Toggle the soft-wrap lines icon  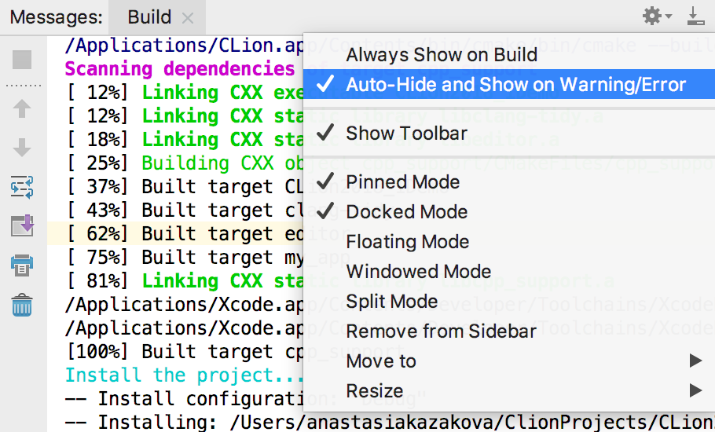click(22, 187)
